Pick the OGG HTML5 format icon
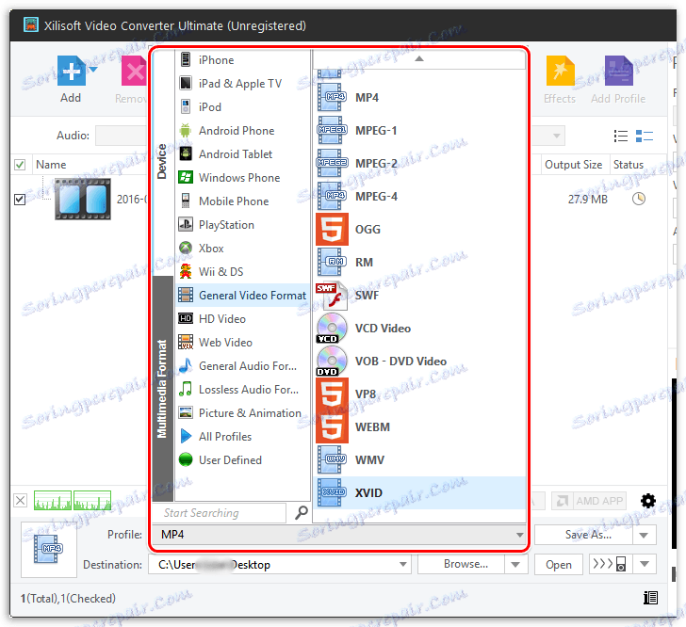 (x=332, y=229)
